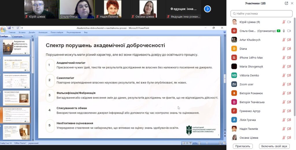
Task: Toggle Юрій Ціжма's muted microphone icon
Action: point(284,22)
